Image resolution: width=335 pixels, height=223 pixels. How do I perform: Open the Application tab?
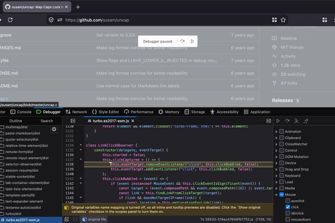coord(257,112)
